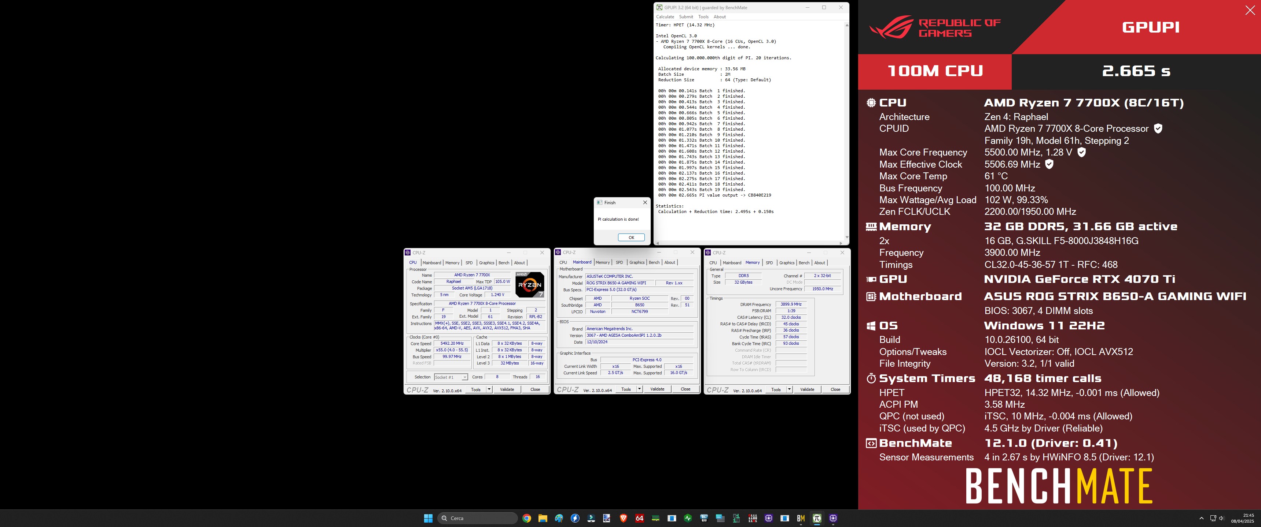The width and height of the screenshot is (1261, 527).
Task: Select Mainboard tab in the left CPU-Z window
Action: tap(432, 262)
